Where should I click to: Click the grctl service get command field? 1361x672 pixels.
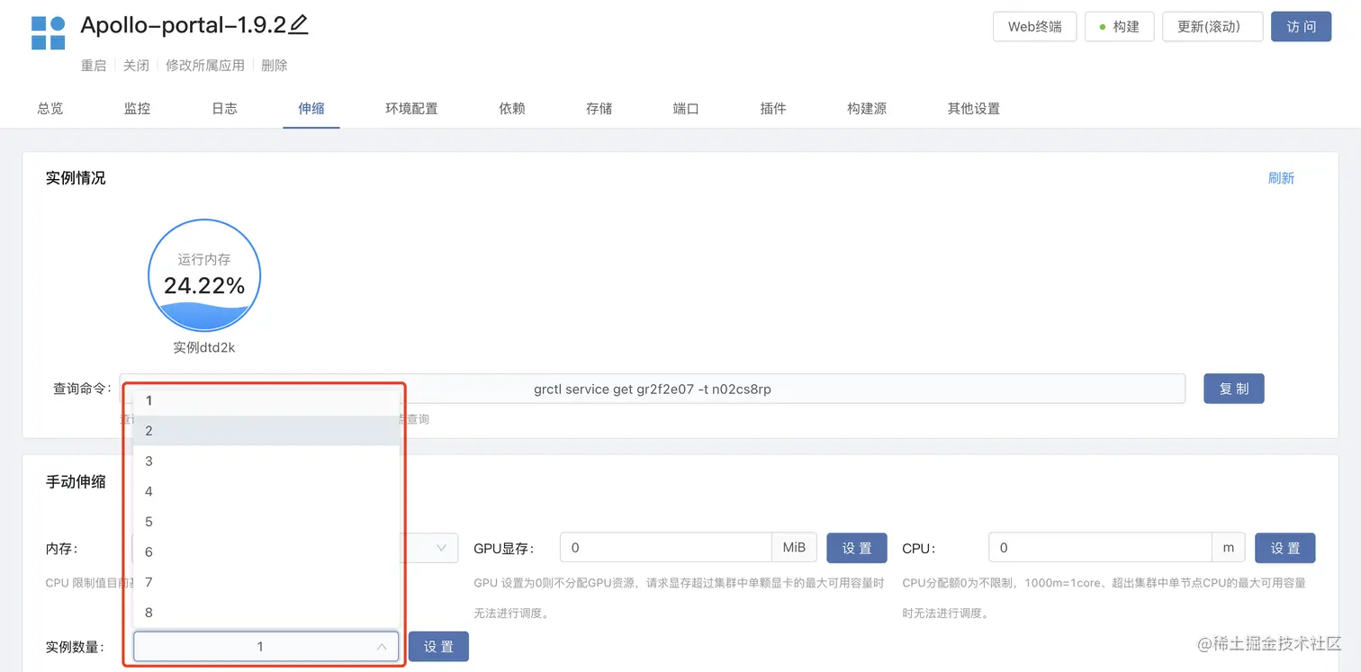pos(653,389)
